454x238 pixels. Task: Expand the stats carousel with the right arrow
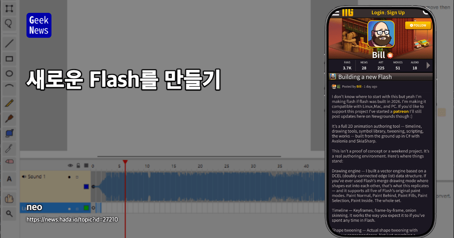(428, 65)
